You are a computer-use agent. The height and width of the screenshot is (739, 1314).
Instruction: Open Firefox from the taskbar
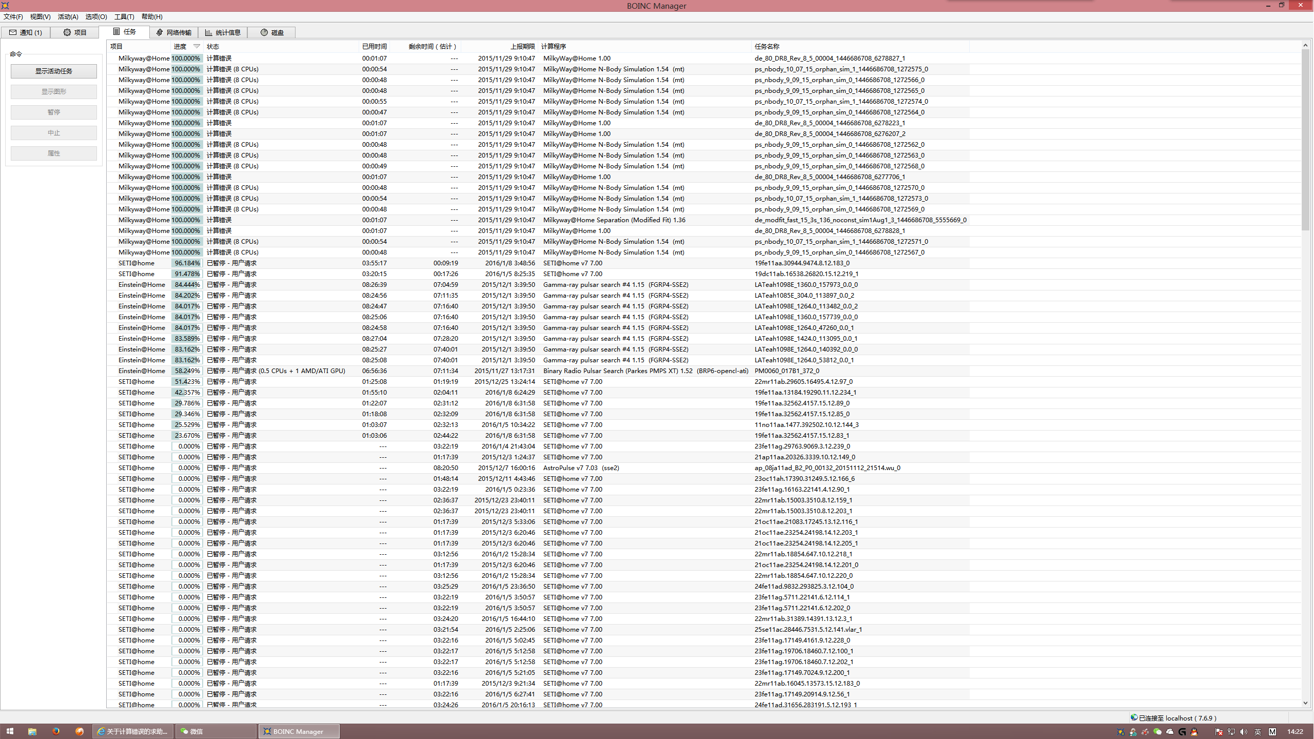[x=56, y=731]
